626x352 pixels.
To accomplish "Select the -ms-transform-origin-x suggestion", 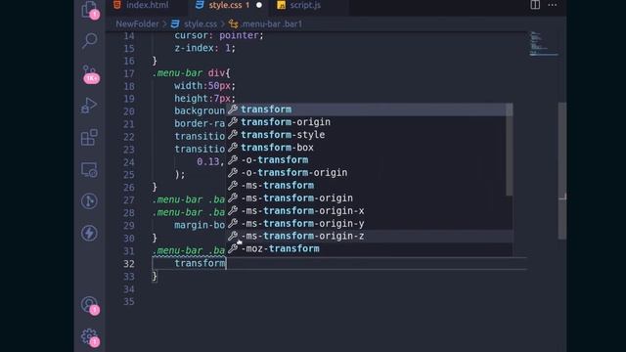I will (x=370, y=211).
